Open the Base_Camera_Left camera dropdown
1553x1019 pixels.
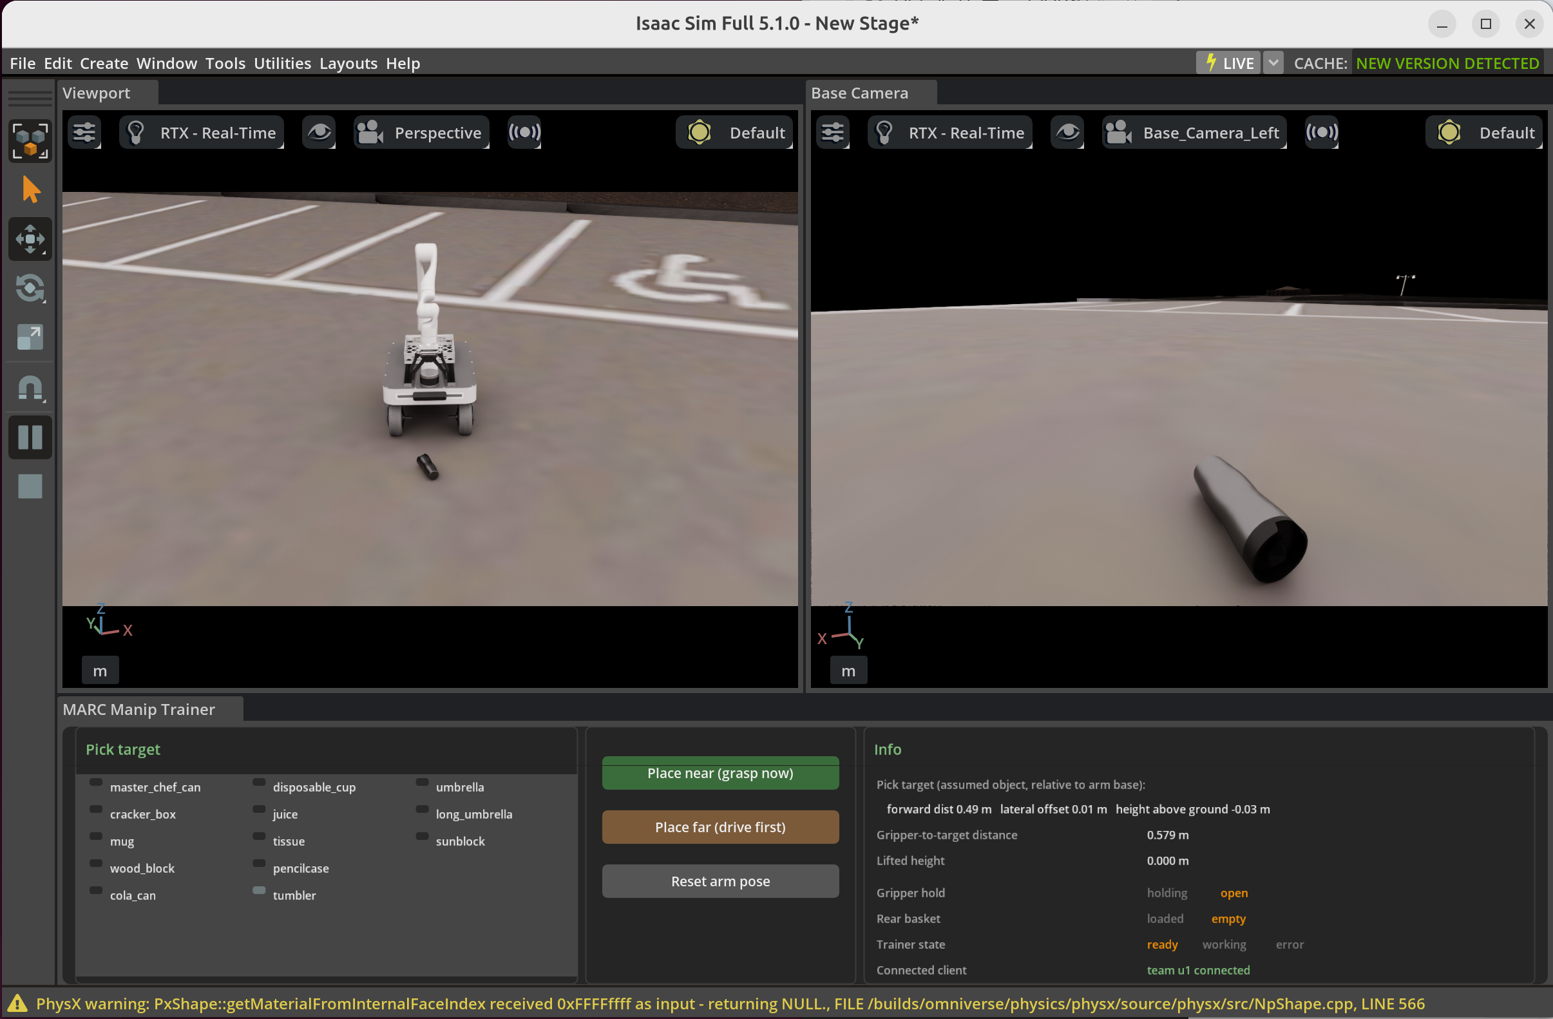click(1194, 133)
